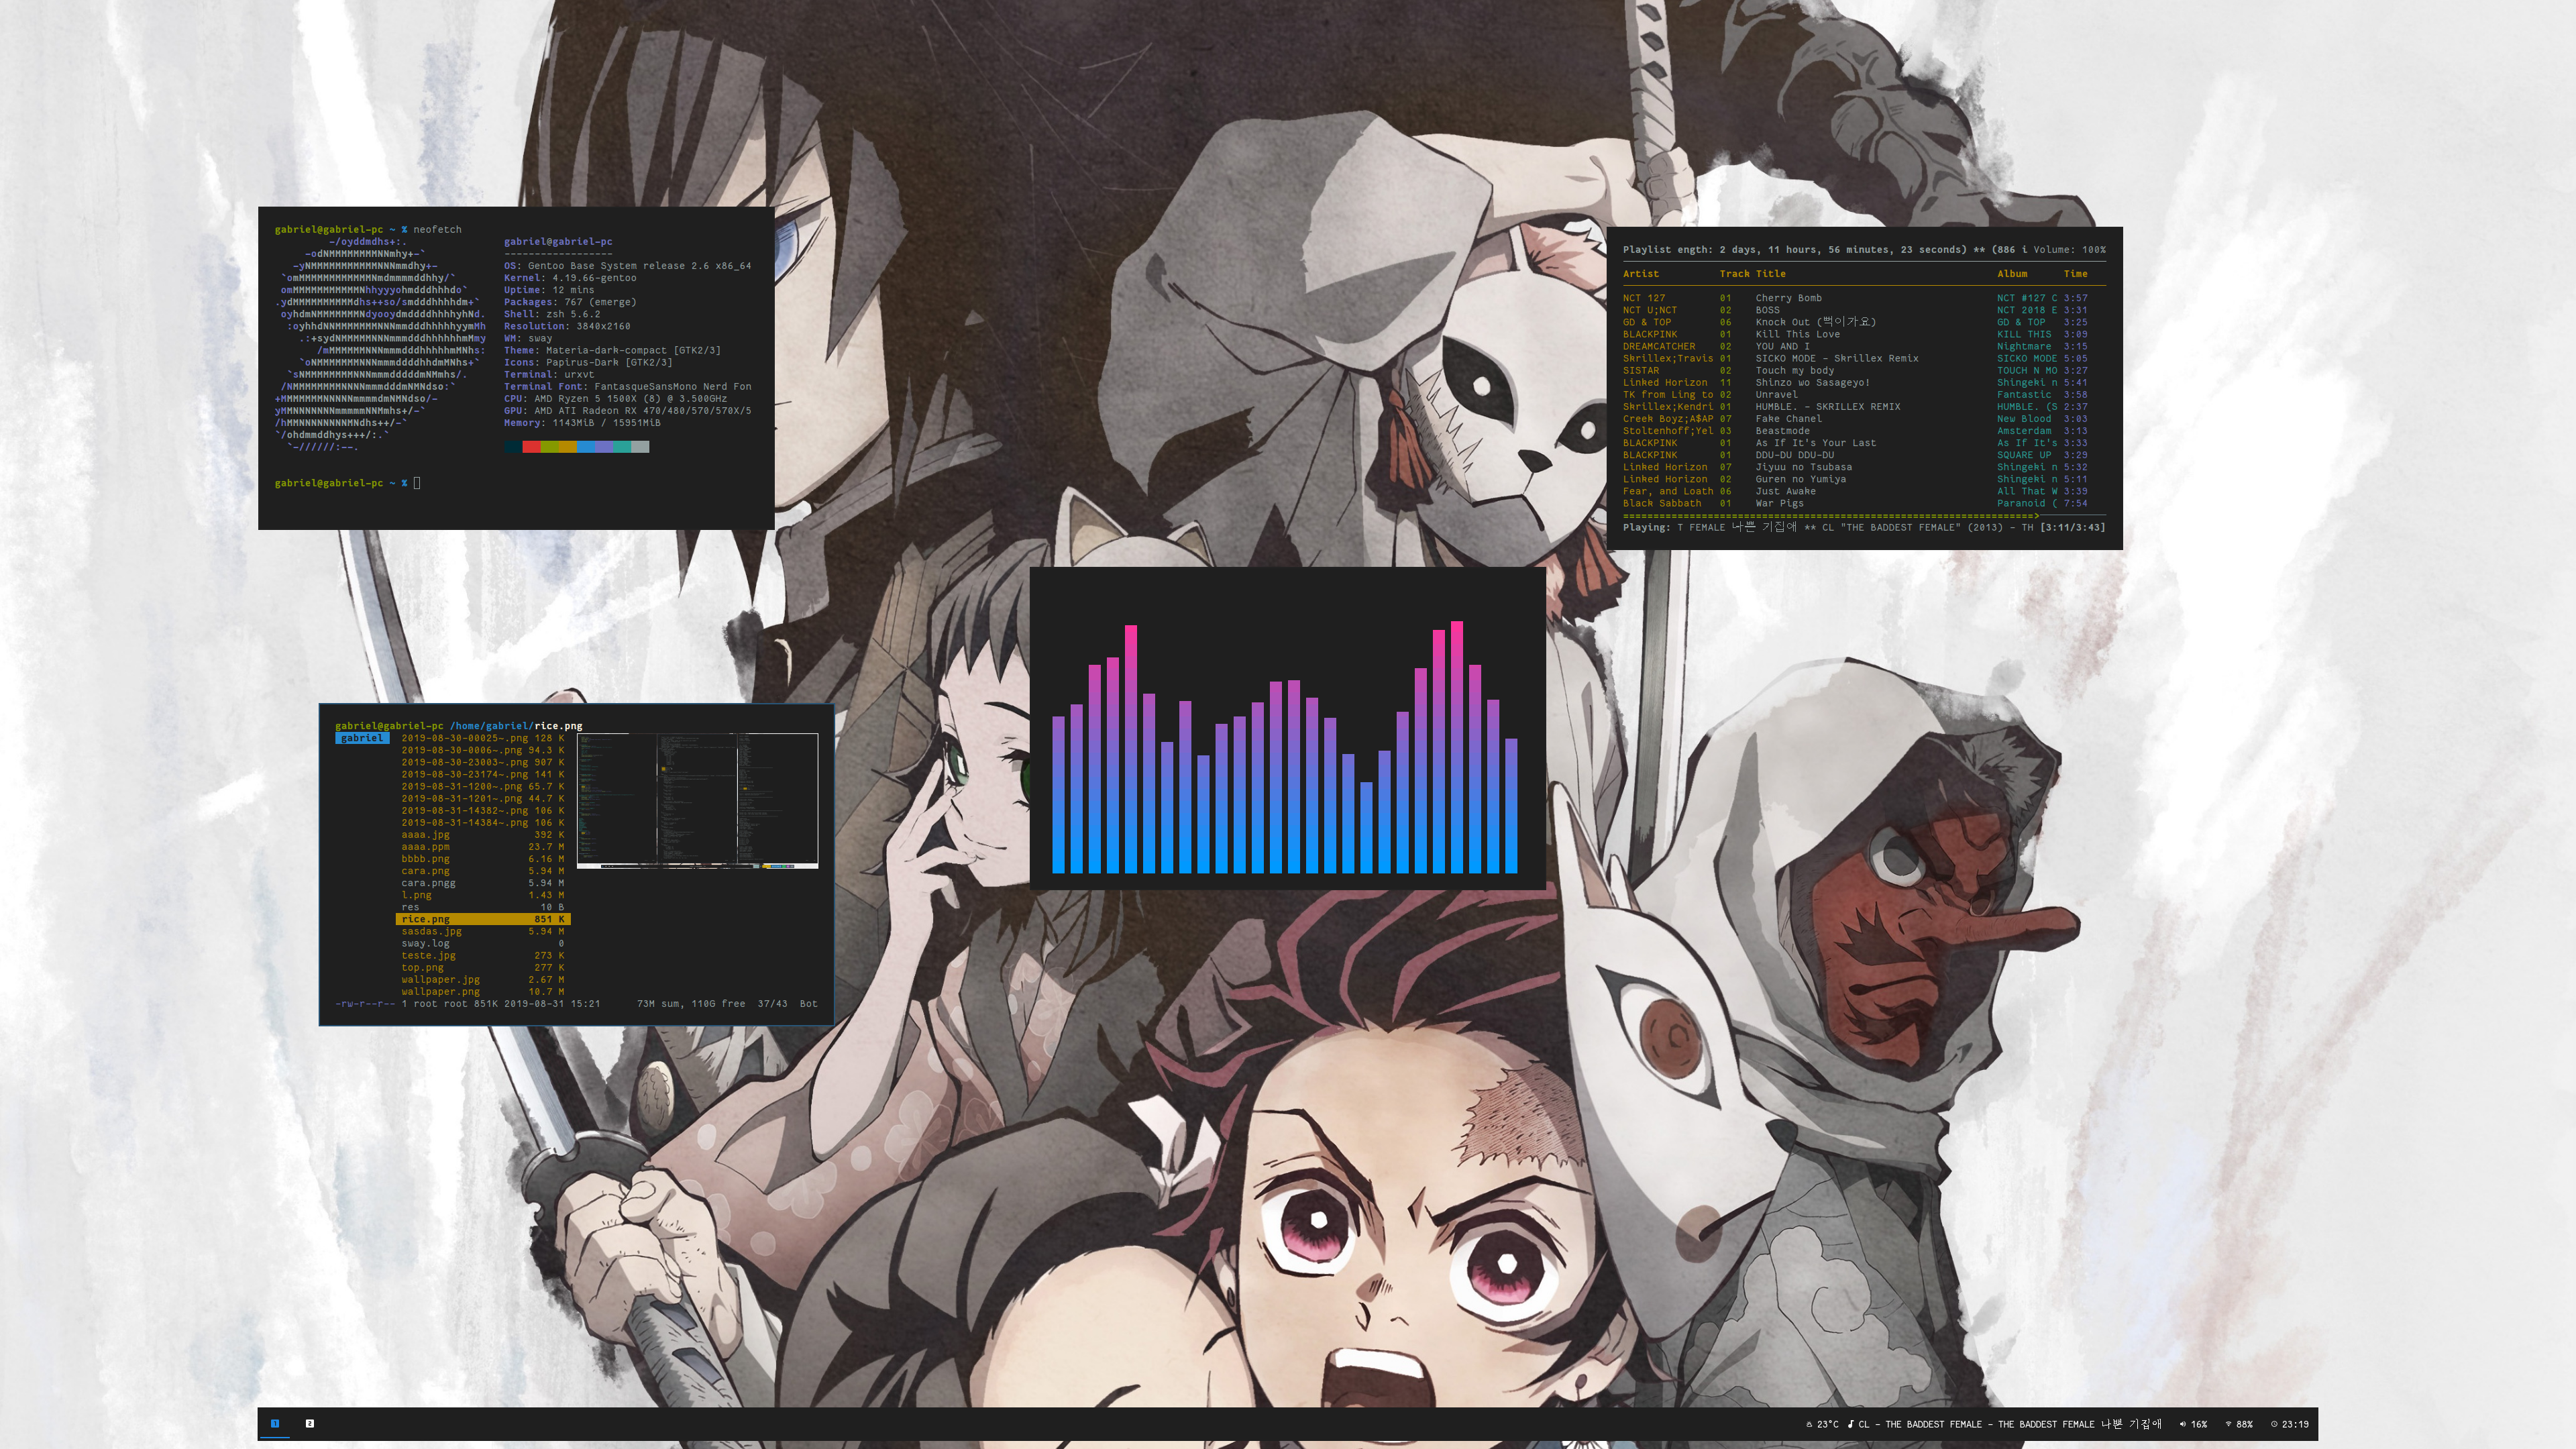Click the volume speaker icon in bar

2182,1424
